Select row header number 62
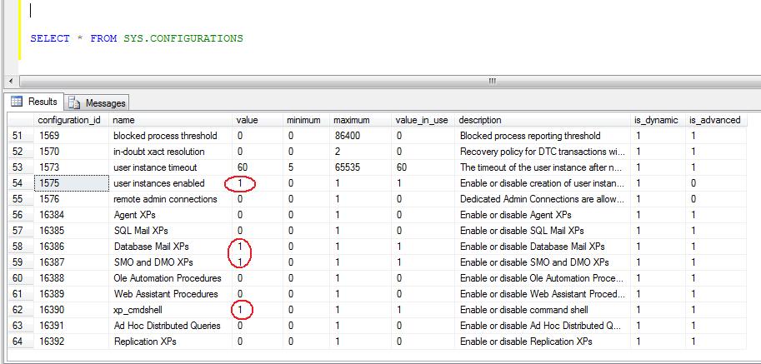Image resolution: width=761 pixels, height=364 pixels. pos(20,310)
